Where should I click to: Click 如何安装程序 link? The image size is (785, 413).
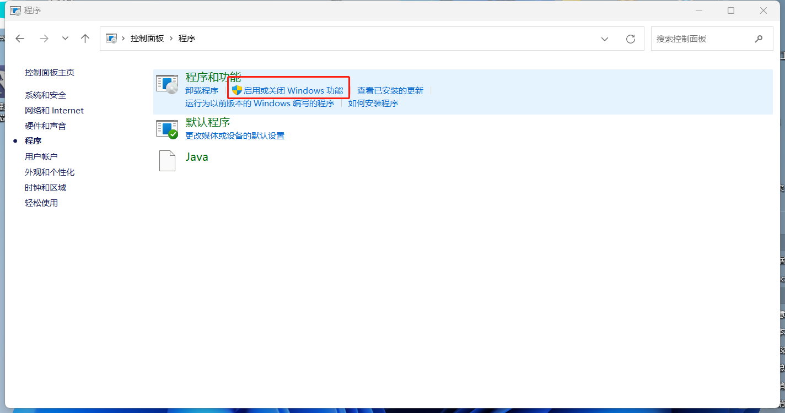pos(373,104)
